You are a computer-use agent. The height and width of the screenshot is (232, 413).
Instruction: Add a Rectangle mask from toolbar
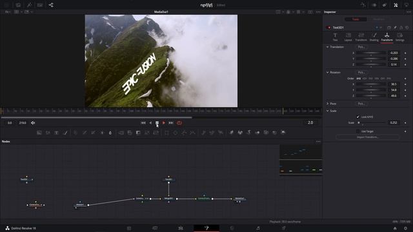[166, 133]
